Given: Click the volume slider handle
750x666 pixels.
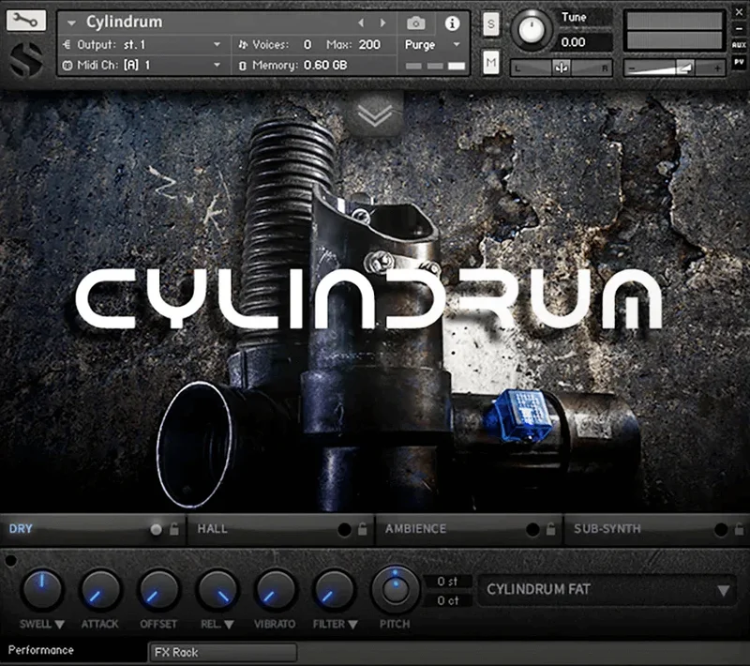Looking at the screenshot, I should (685, 68).
